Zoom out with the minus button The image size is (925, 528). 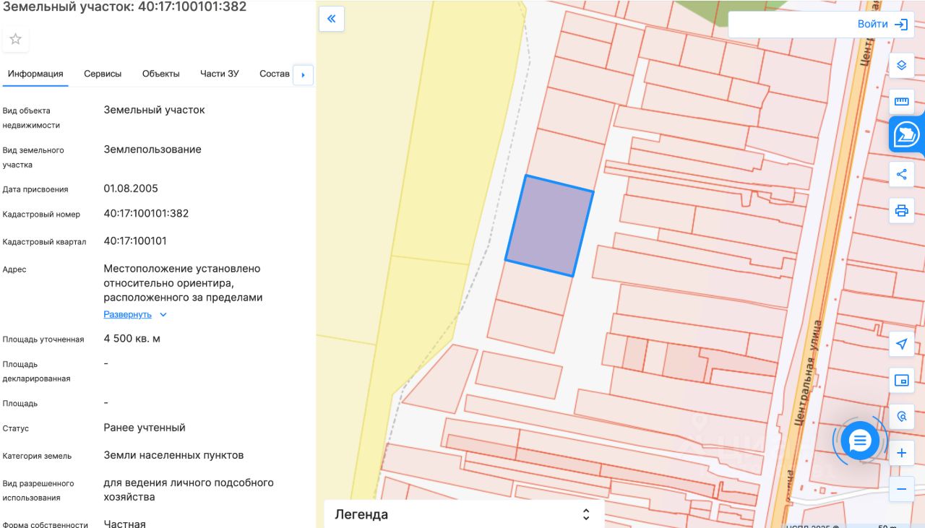[x=901, y=489]
